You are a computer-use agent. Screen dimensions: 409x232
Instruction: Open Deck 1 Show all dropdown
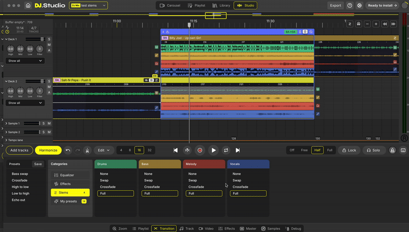[x=25, y=61]
